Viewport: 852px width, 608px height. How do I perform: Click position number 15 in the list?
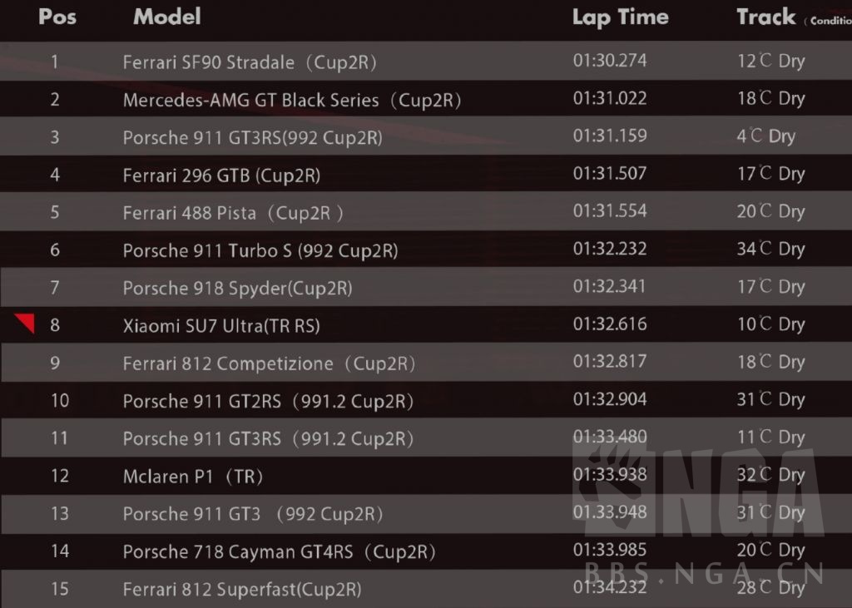pyautogui.click(x=59, y=589)
